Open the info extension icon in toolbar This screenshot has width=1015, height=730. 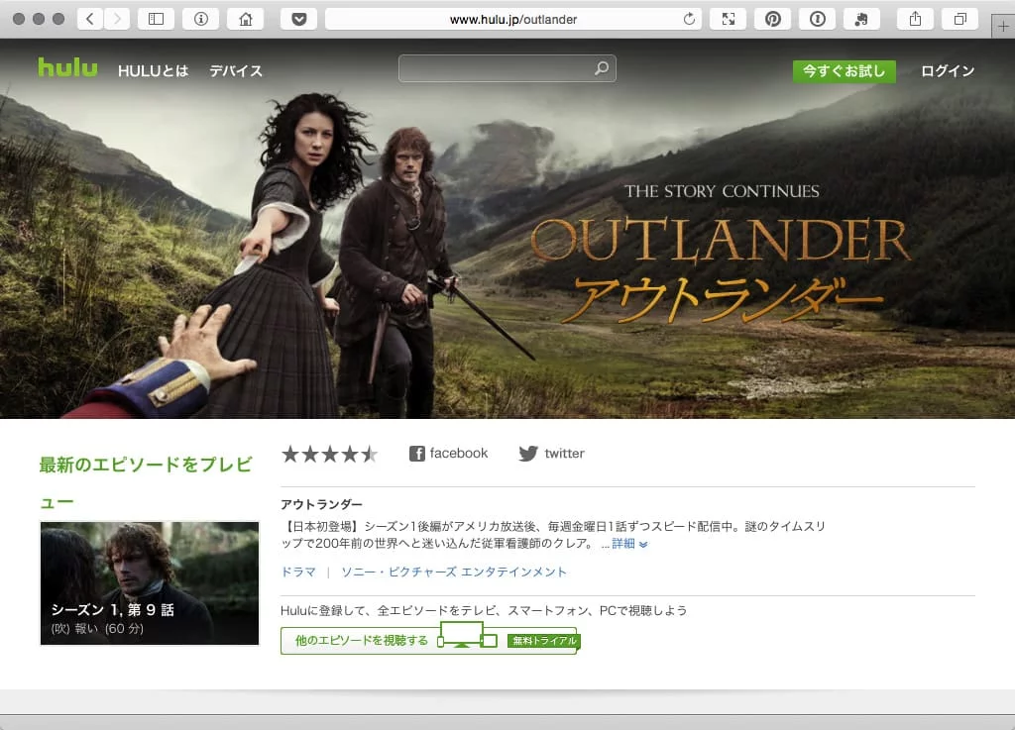point(200,19)
